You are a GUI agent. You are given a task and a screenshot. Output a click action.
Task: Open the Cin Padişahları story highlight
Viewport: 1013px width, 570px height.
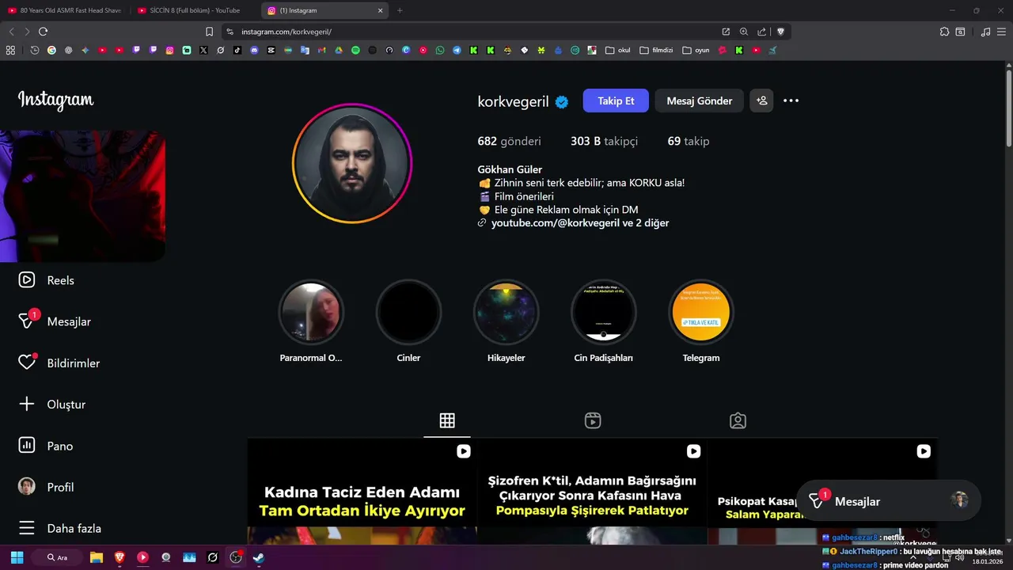tap(603, 321)
